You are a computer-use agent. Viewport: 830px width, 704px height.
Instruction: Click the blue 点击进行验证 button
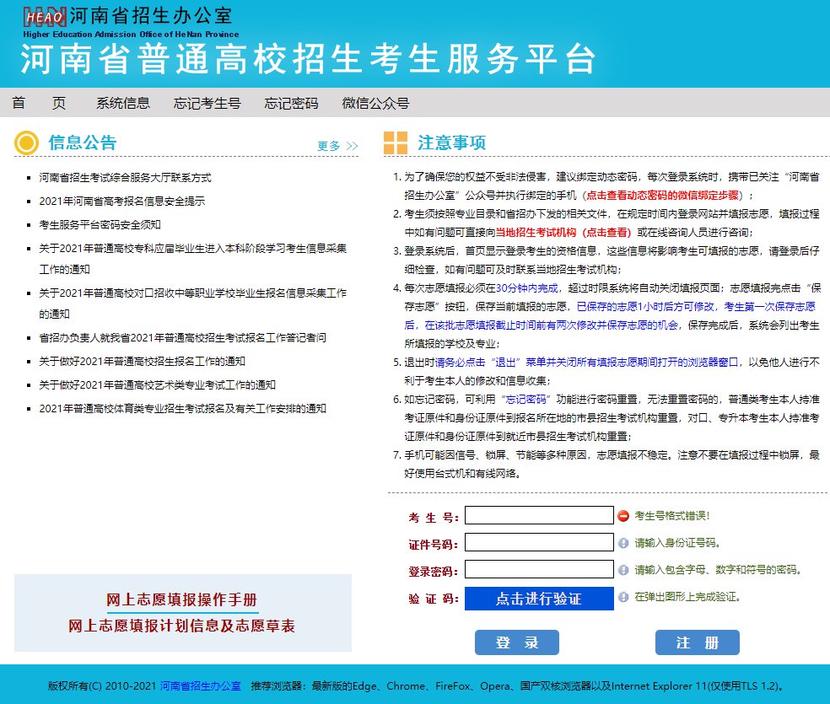(538, 599)
